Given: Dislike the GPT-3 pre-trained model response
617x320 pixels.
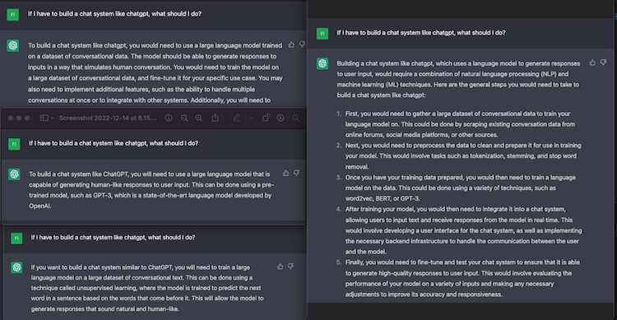Looking at the screenshot, I should (x=297, y=173).
